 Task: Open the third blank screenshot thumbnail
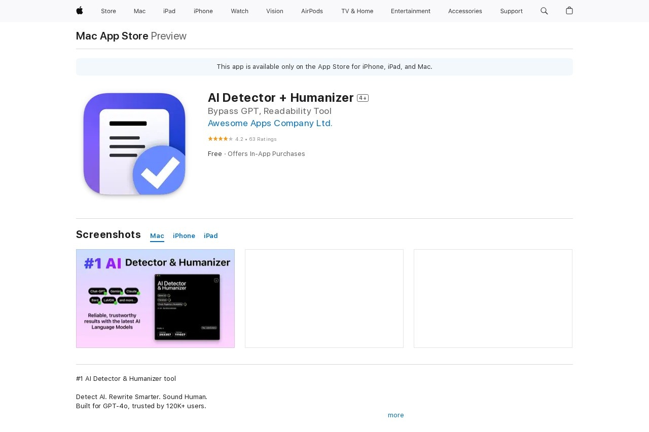[493, 298]
